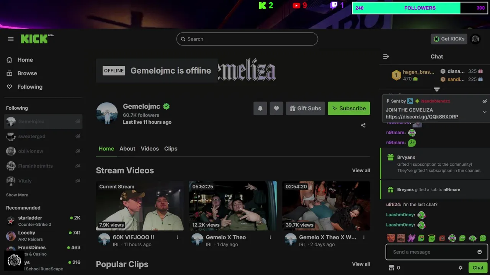Go to Home in sidebar
The width and height of the screenshot is (490, 275).
pos(20,60)
